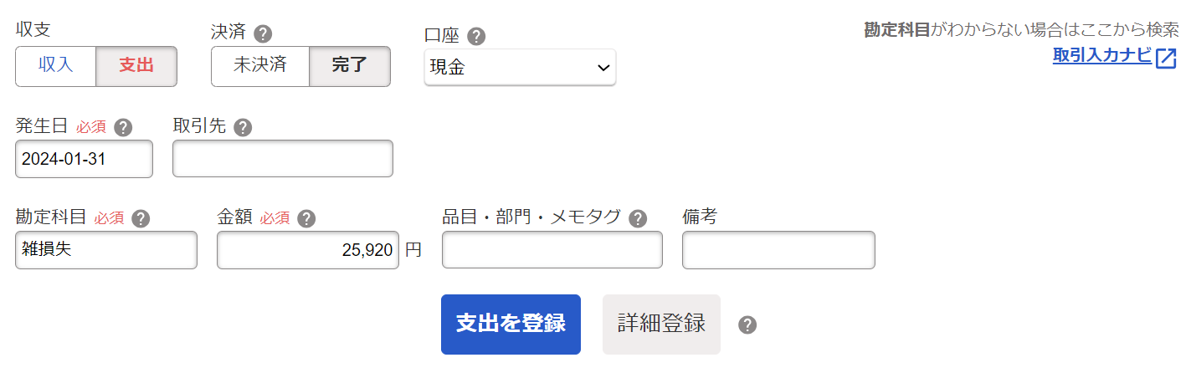Viewport: 1191px width, 373px height.
Task: Click help icon beside 金額 必須
Action: (306, 219)
